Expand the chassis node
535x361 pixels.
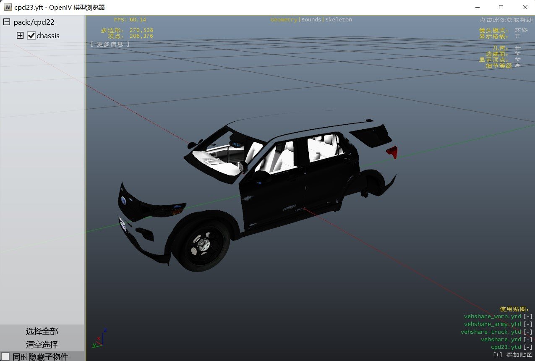[20, 36]
